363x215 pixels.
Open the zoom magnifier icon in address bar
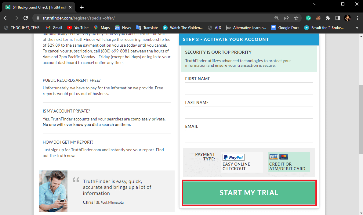pos(277,18)
